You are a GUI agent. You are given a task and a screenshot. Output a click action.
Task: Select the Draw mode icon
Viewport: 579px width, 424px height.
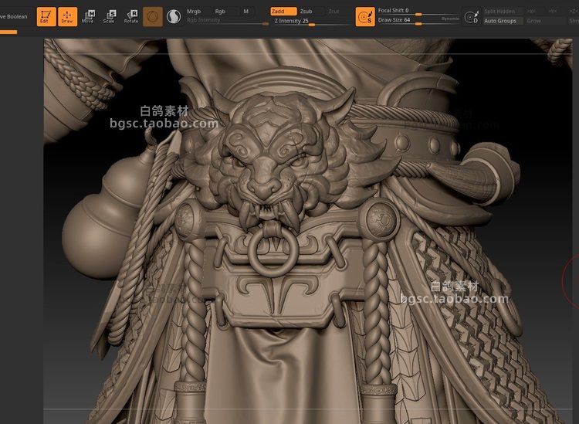point(67,16)
